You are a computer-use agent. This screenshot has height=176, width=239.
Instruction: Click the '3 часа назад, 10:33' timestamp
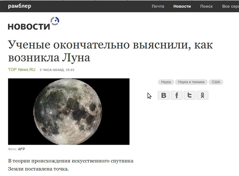[57, 70]
